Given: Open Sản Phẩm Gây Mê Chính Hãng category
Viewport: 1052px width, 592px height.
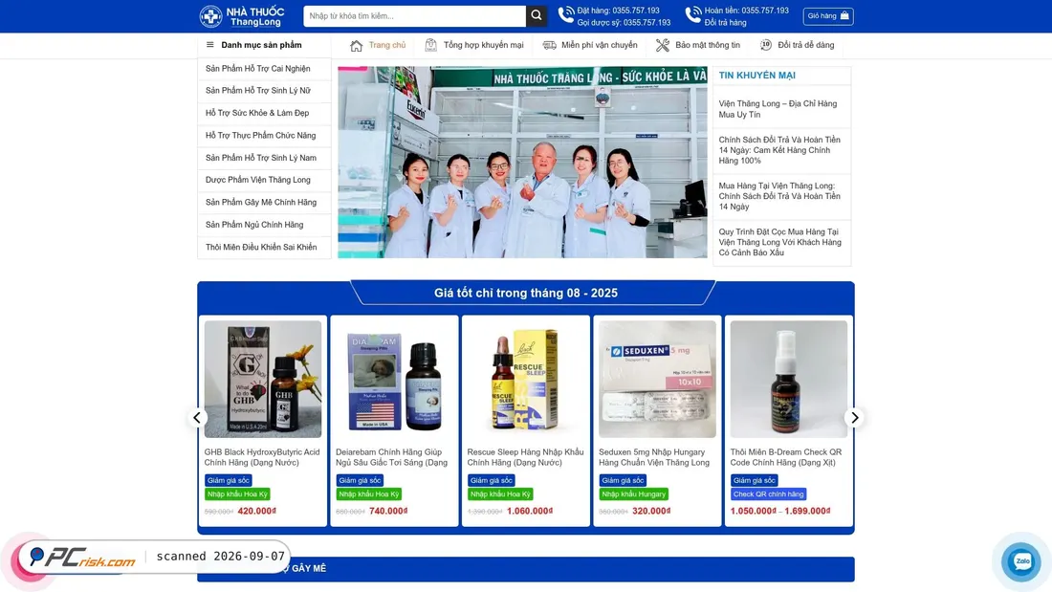Looking at the screenshot, I should (264, 202).
